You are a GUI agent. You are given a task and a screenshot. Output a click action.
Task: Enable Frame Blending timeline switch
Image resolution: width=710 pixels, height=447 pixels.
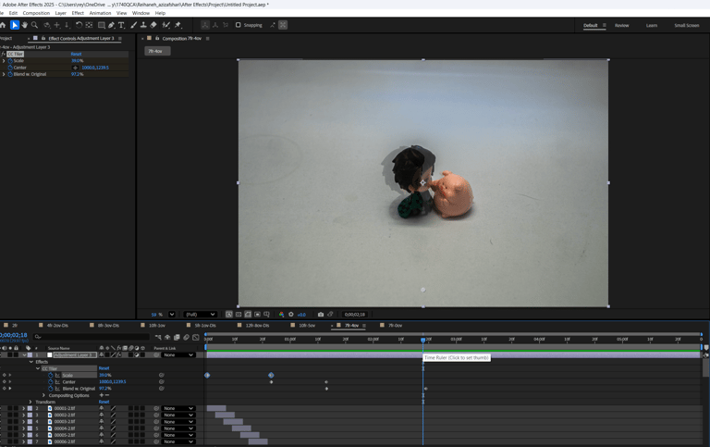177,337
